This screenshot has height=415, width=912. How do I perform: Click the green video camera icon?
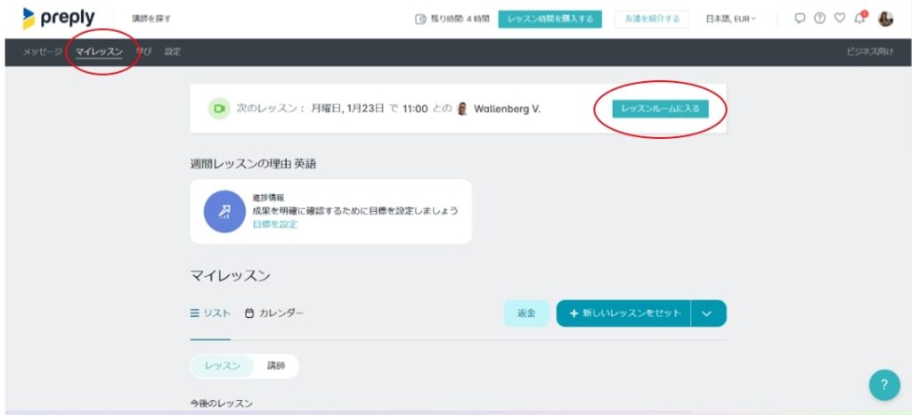click(x=219, y=109)
